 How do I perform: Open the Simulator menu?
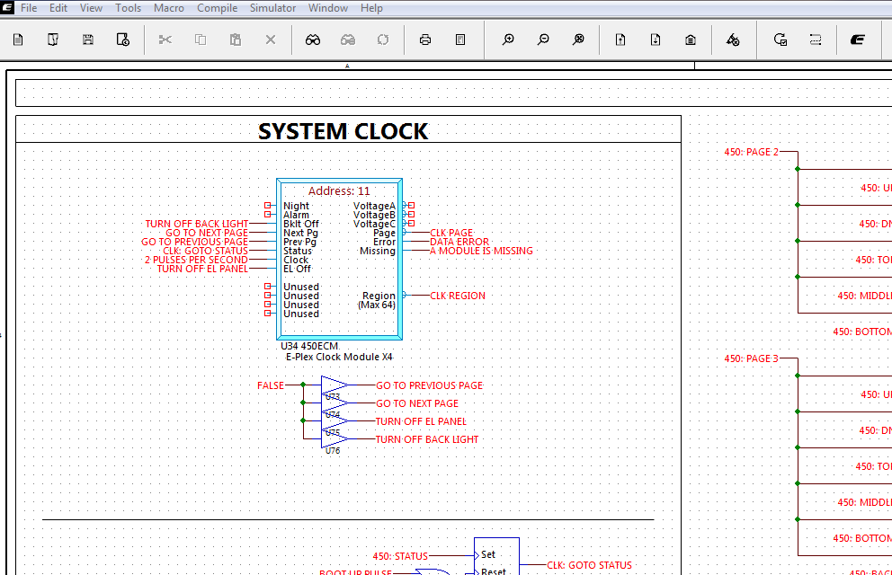pyautogui.click(x=272, y=7)
